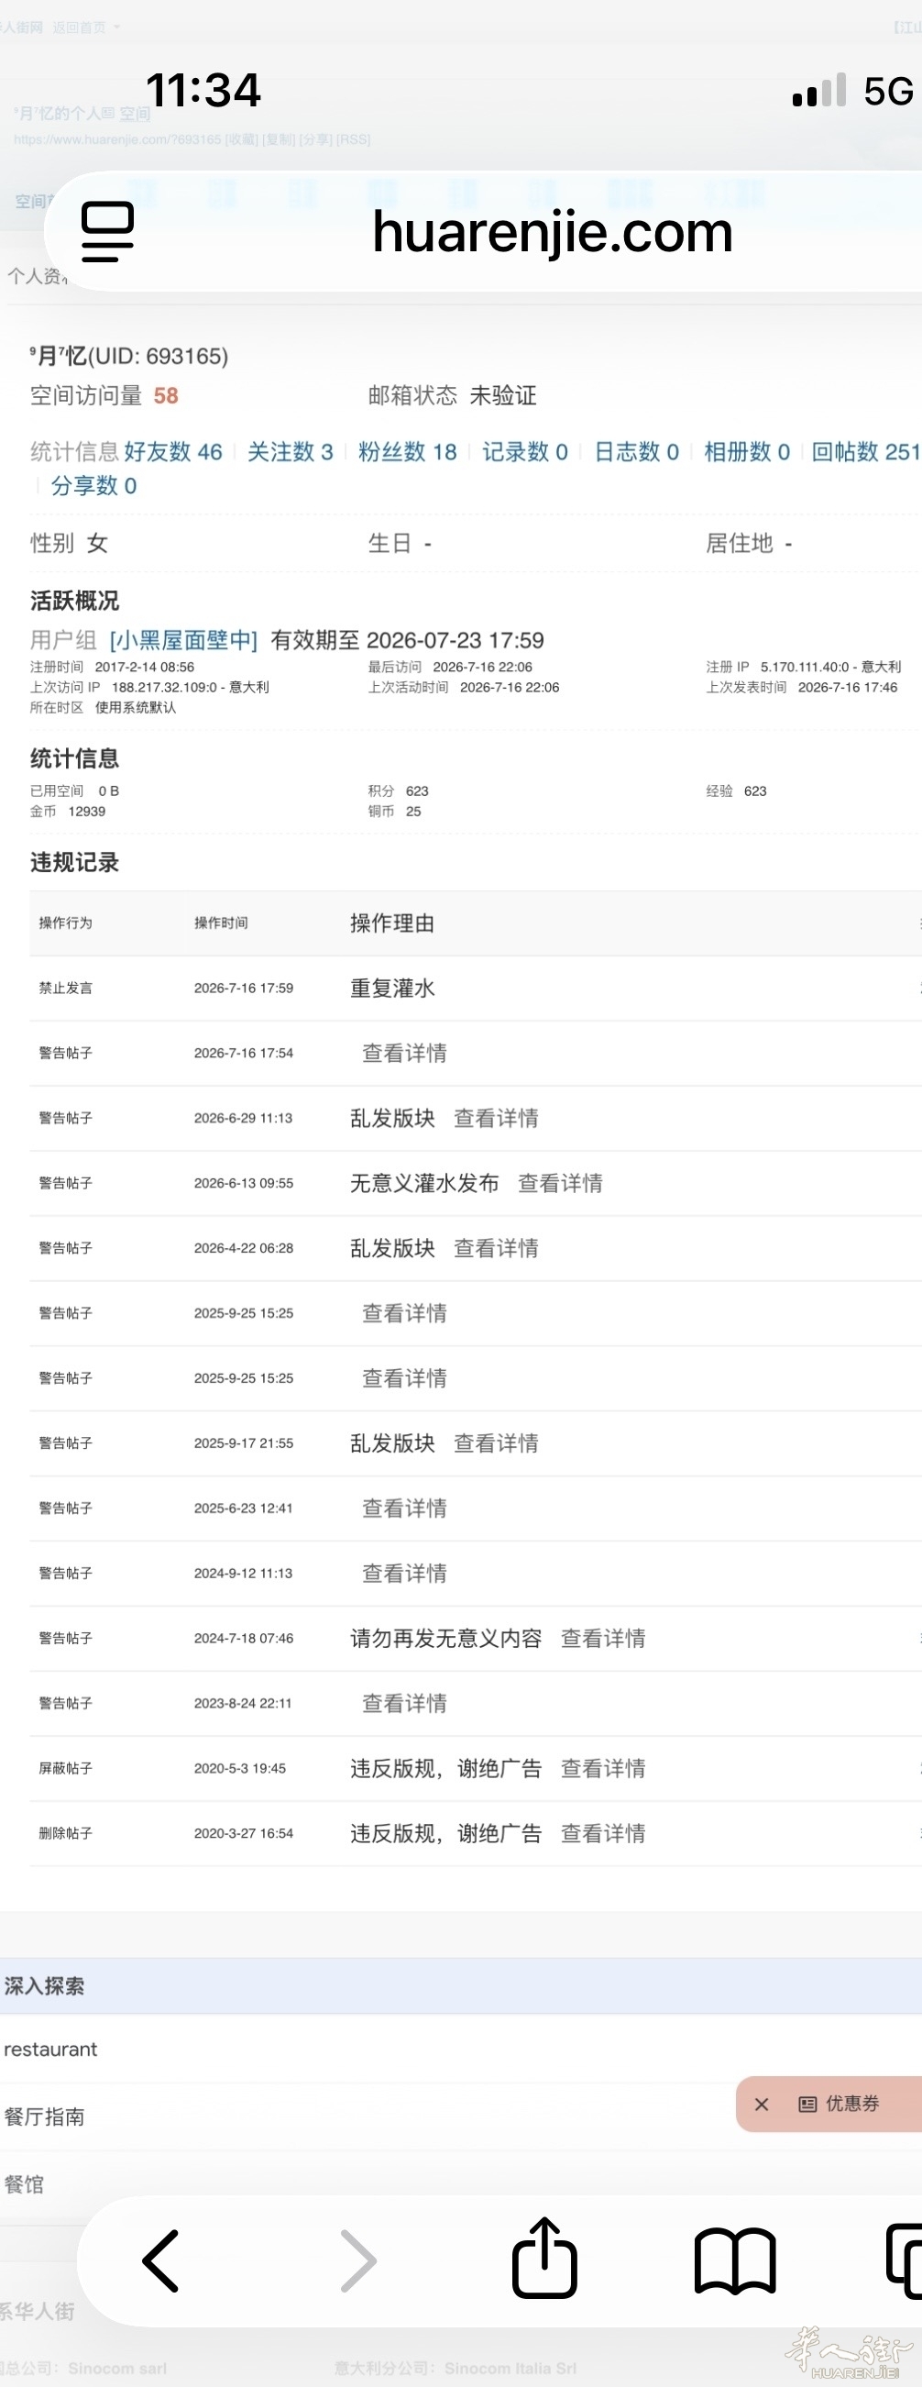This screenshot has width=922, height=2387.
Task: View details of 2020-5-3 19:45 blocked post
Action: tap(604, 1768)
